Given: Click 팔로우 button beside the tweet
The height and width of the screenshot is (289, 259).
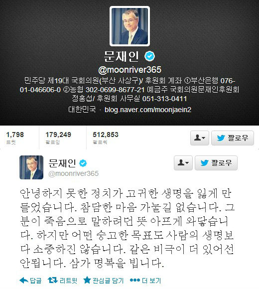Looking at the screenshot, I should [x=216, y=163].
